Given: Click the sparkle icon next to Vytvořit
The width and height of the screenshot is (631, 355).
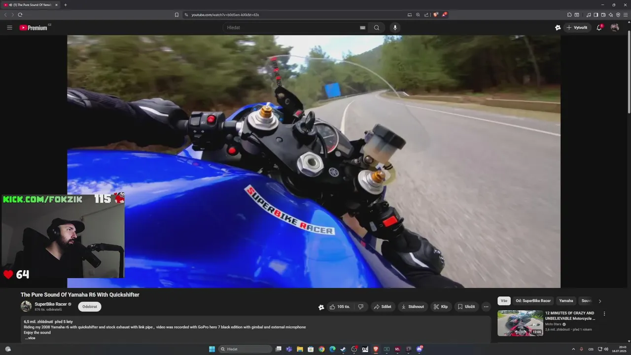Looking at the screenshot, I should (x=558, y=28).
